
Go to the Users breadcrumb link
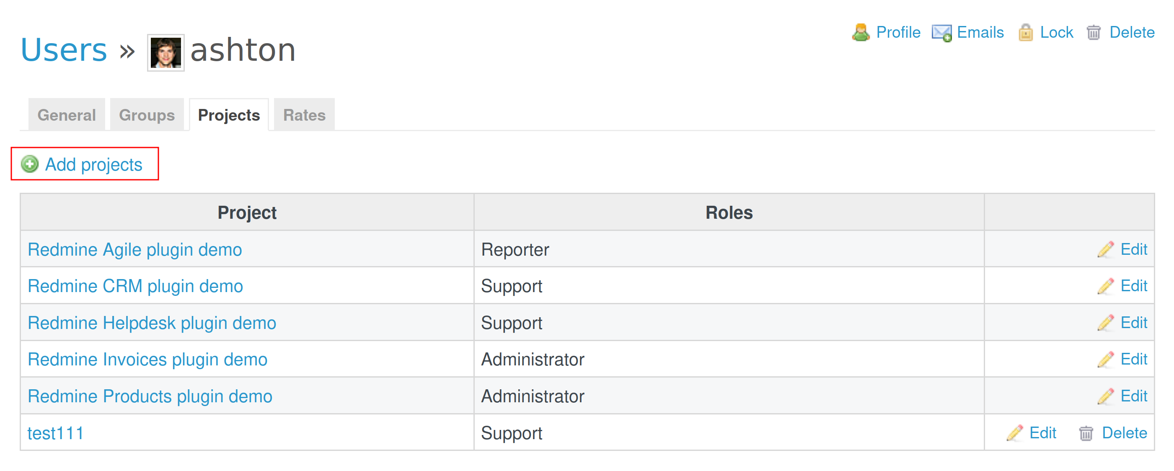(64, 50)
